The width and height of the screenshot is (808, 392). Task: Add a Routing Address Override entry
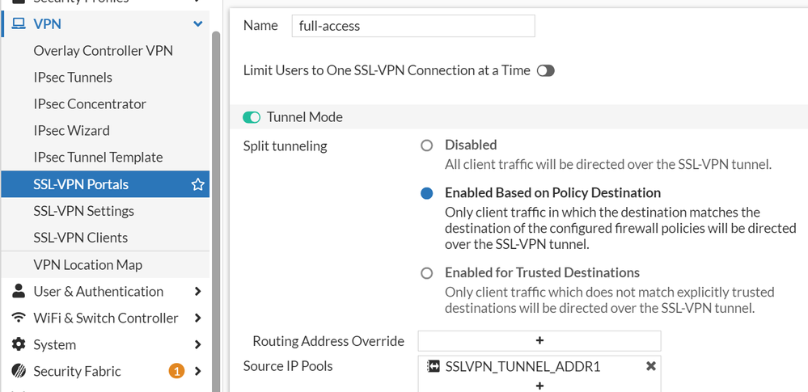tap(539, 340)
